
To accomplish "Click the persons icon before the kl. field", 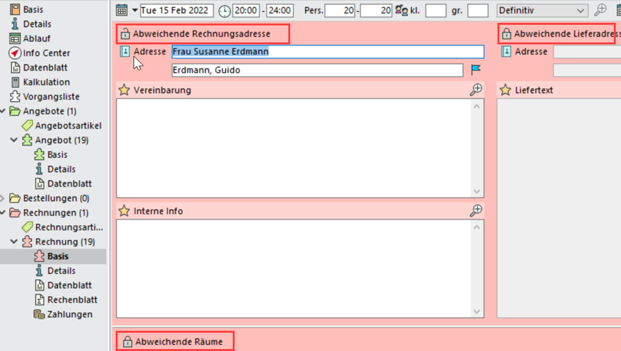I will tap(401, 10).
